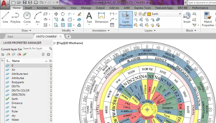The height and width of the screenshot is (123, 216).
Task: Click the Plot print icon
Action: pos(36,2)
